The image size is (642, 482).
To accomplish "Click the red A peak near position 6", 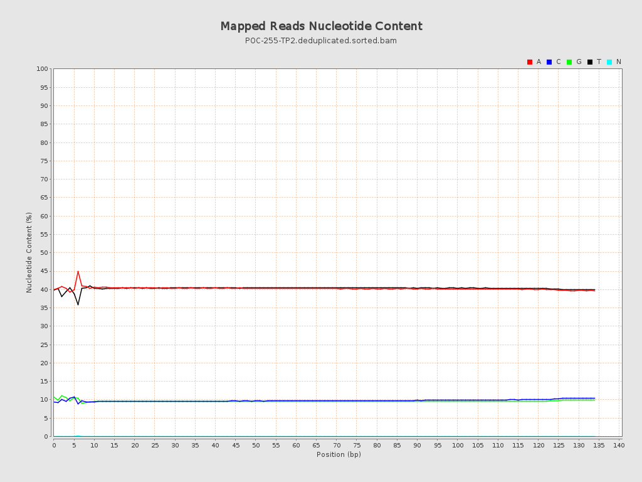I will pyautogui.click(x=78, y=271).
